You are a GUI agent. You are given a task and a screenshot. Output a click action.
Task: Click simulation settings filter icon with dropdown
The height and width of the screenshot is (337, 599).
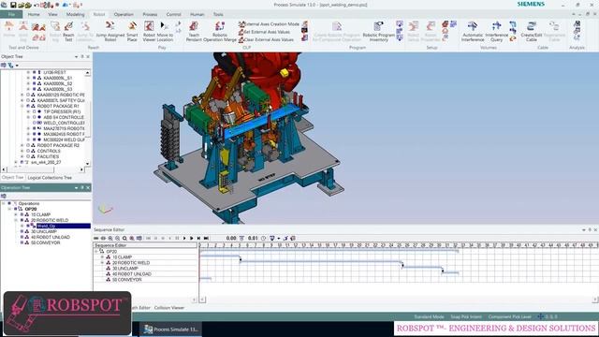point(274,238)
